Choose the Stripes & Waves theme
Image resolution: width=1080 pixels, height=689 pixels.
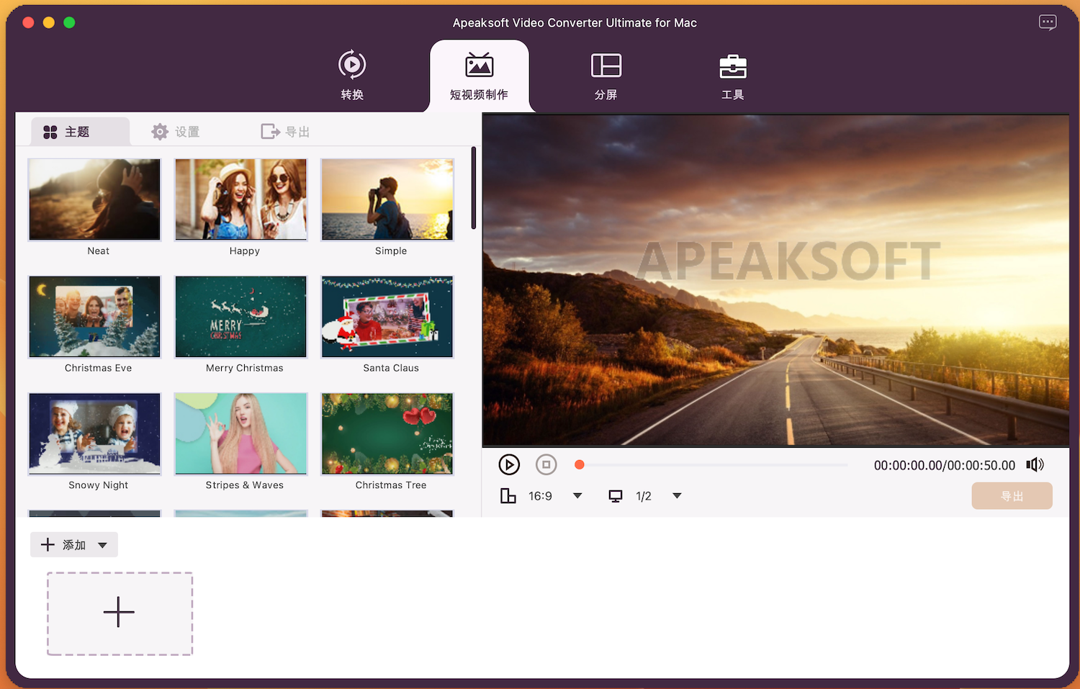point(241,434)
